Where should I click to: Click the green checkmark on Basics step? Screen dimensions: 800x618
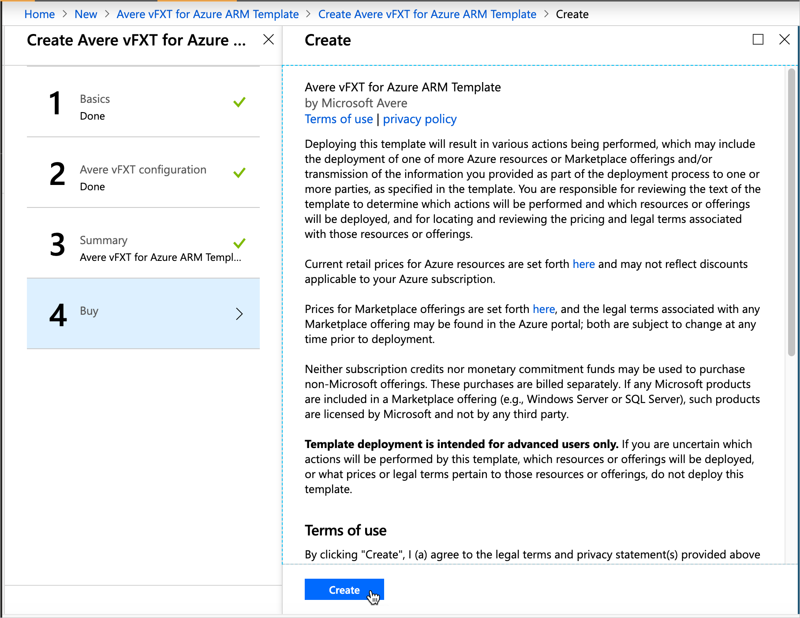(239, 102)
